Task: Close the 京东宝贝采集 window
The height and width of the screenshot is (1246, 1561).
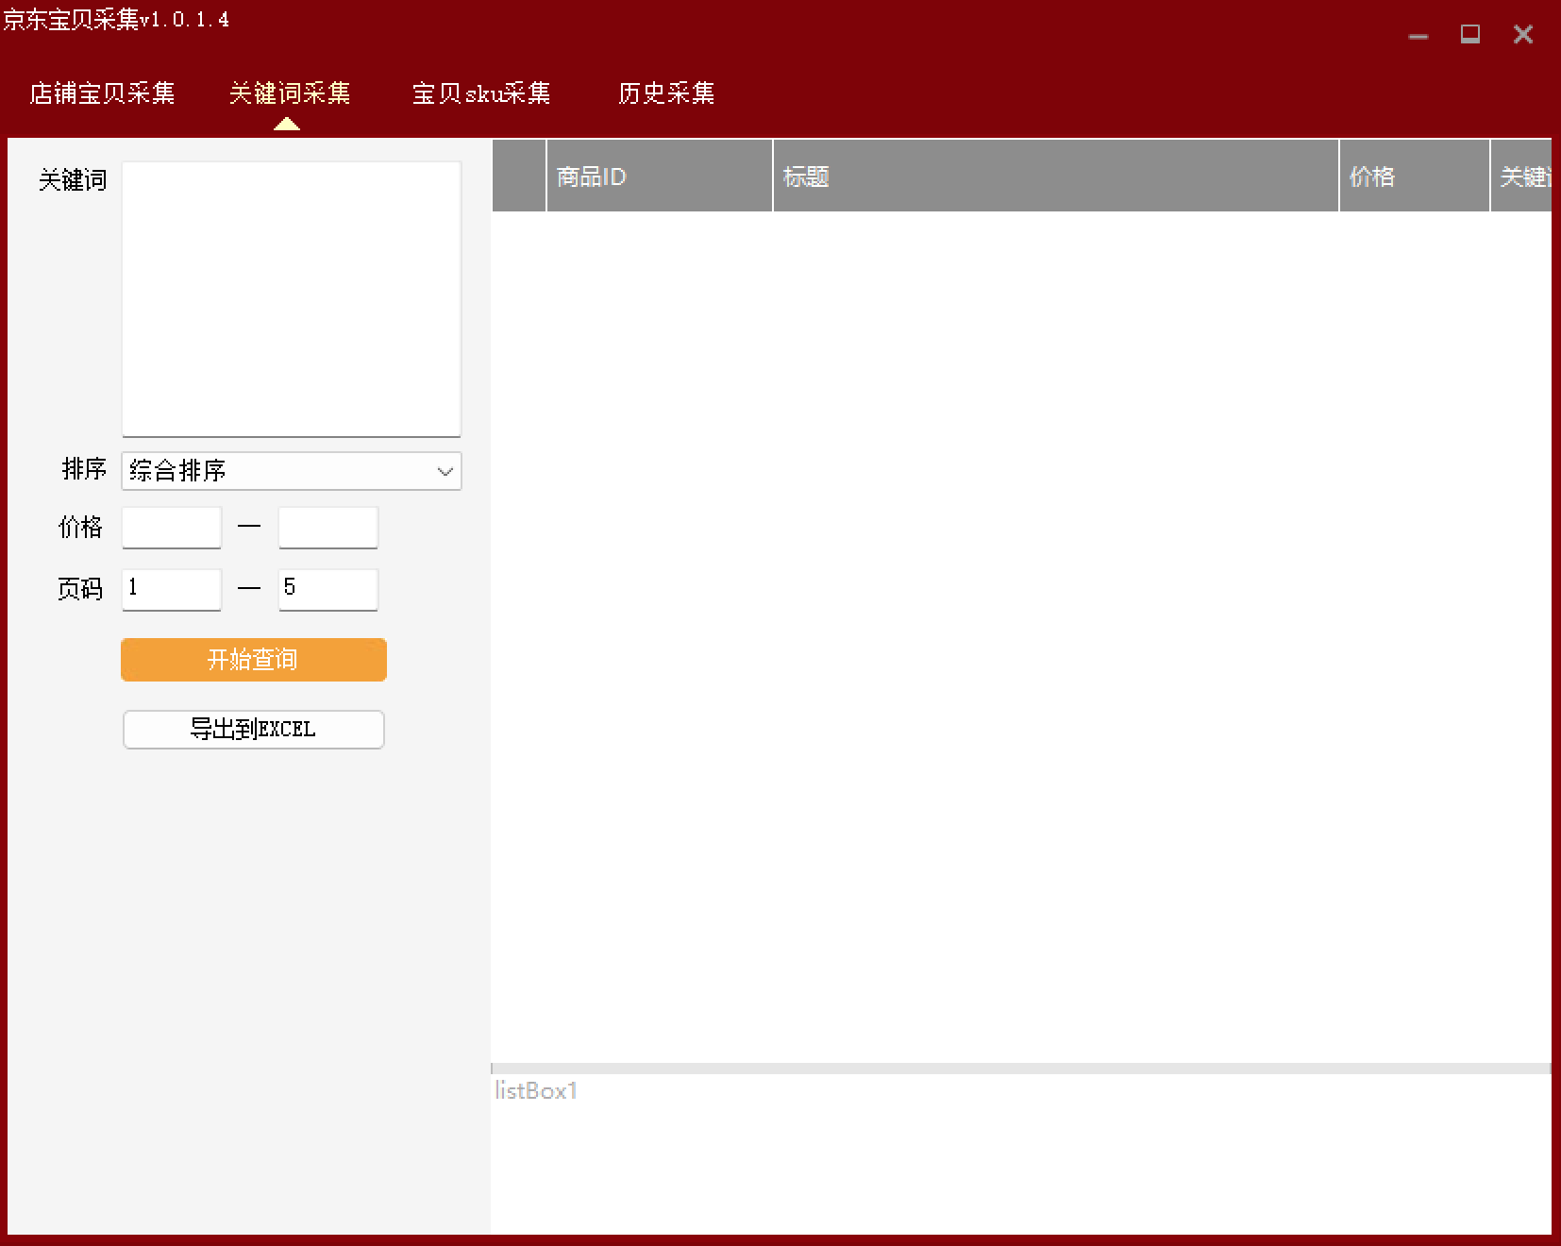Action: (x=1523, y=35)
